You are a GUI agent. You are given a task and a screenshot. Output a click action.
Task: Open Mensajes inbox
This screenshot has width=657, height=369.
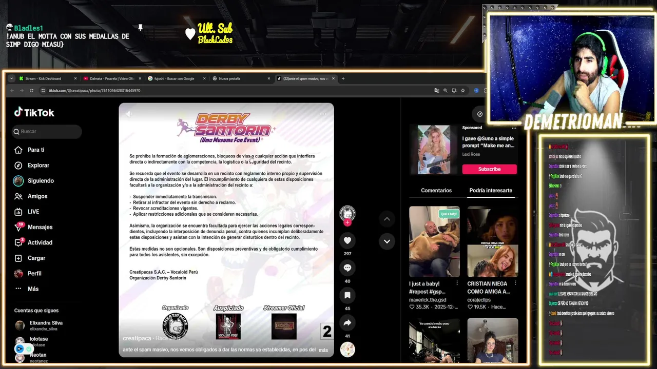[40, 227]
